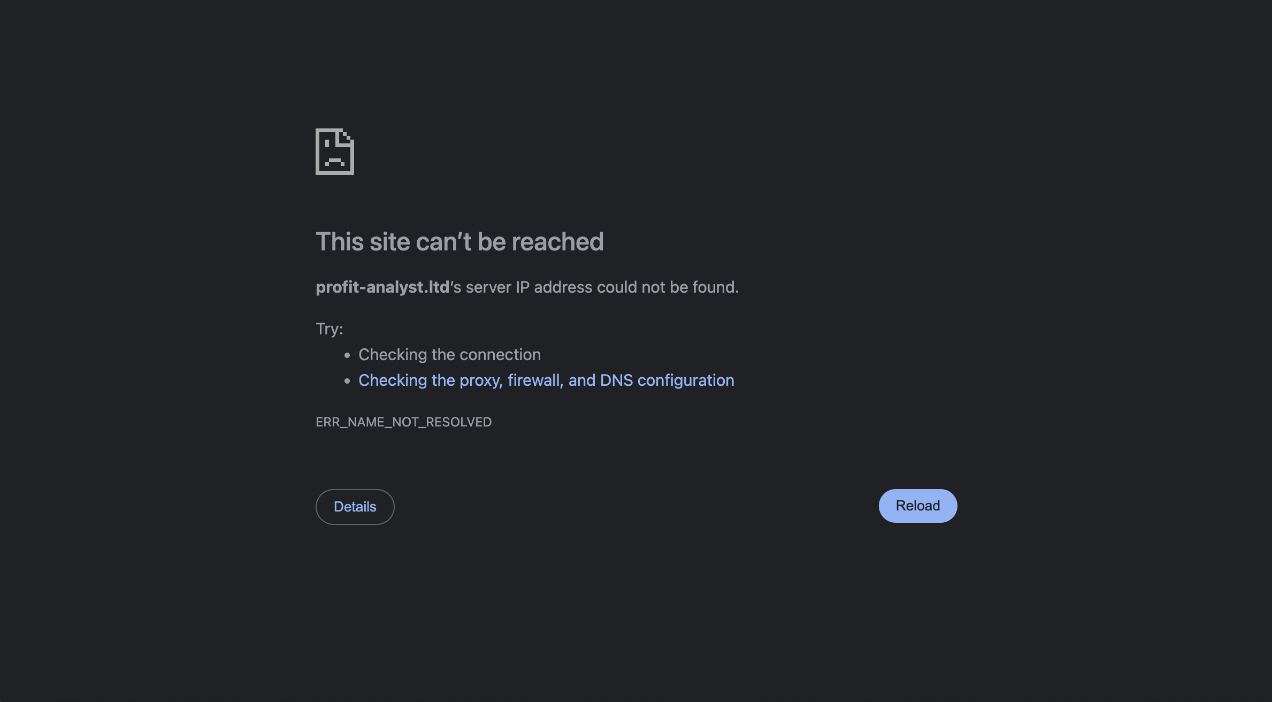Click the bullet before the DNS configuration link
1272x702 pixels.
(347, 381)
